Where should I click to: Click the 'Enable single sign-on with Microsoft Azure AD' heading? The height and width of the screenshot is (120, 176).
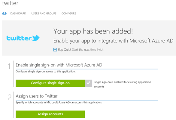click(59, 65)
